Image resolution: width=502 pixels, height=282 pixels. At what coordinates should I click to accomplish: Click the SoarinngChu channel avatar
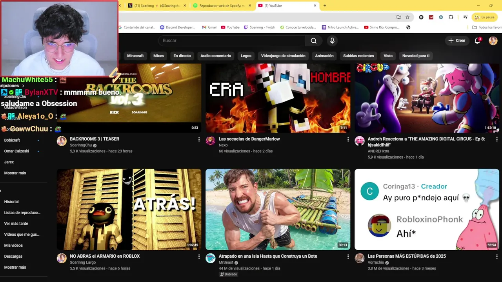tap(62, 141)
